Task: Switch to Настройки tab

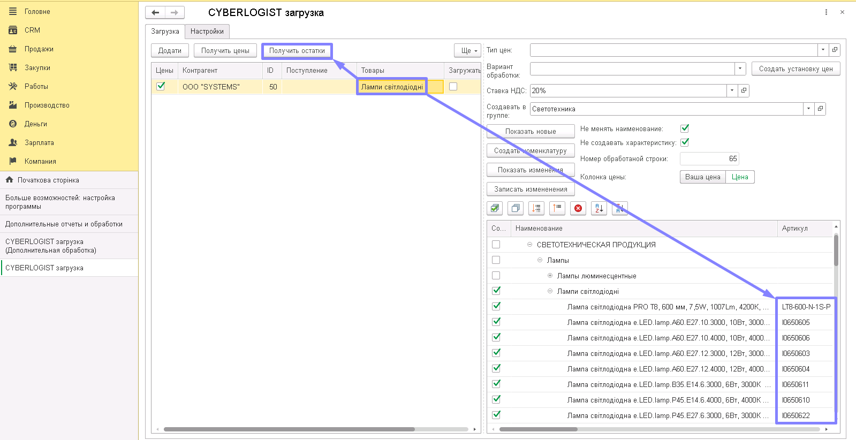Action: tap(207, 32)
